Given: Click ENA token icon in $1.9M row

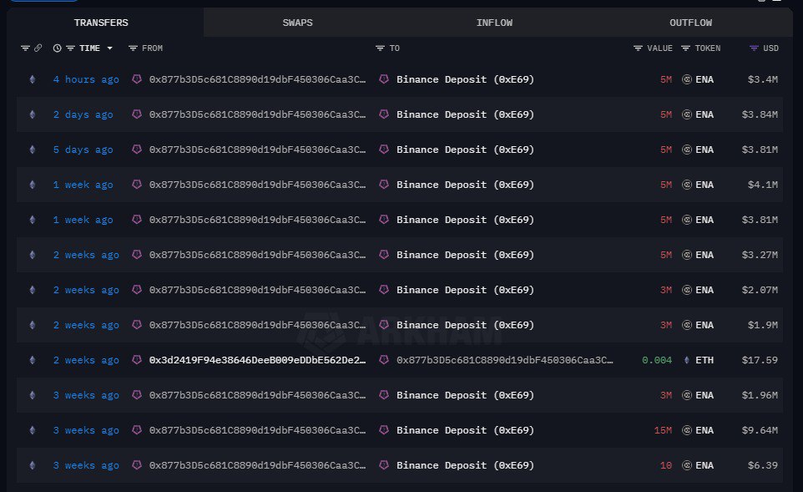Looking at the screenshot, I should pos(687,325).
